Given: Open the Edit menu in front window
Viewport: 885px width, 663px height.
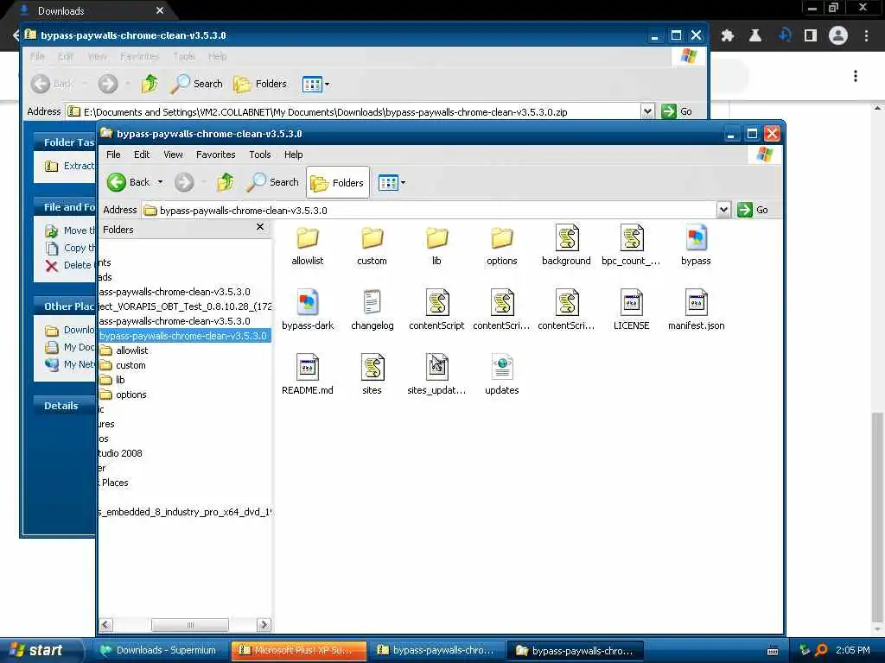Looking at the screenshot, I should pyautogui.click(x=142, y=155).
